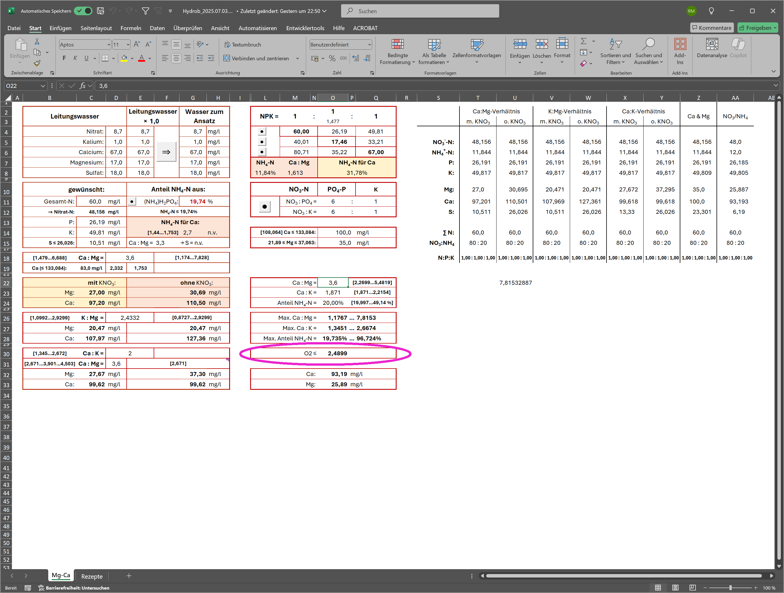
Task: Open Bedingte Formatierung menu
Action: coord(397,52)
